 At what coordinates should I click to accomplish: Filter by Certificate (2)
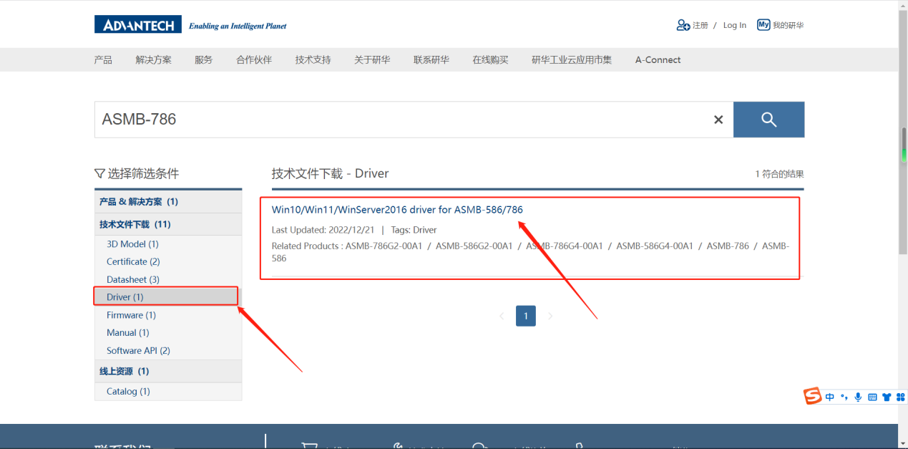point(133,262)
